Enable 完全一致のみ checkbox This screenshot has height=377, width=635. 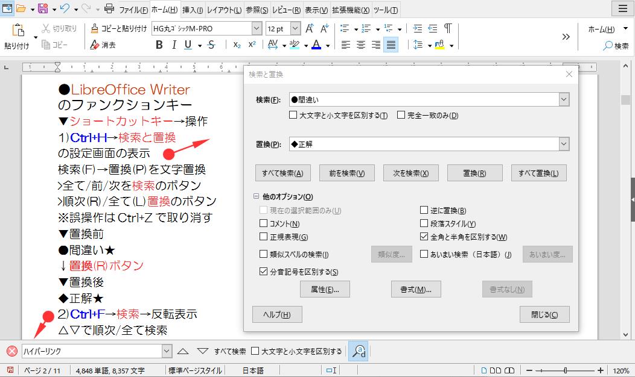[x=401, y=115]
